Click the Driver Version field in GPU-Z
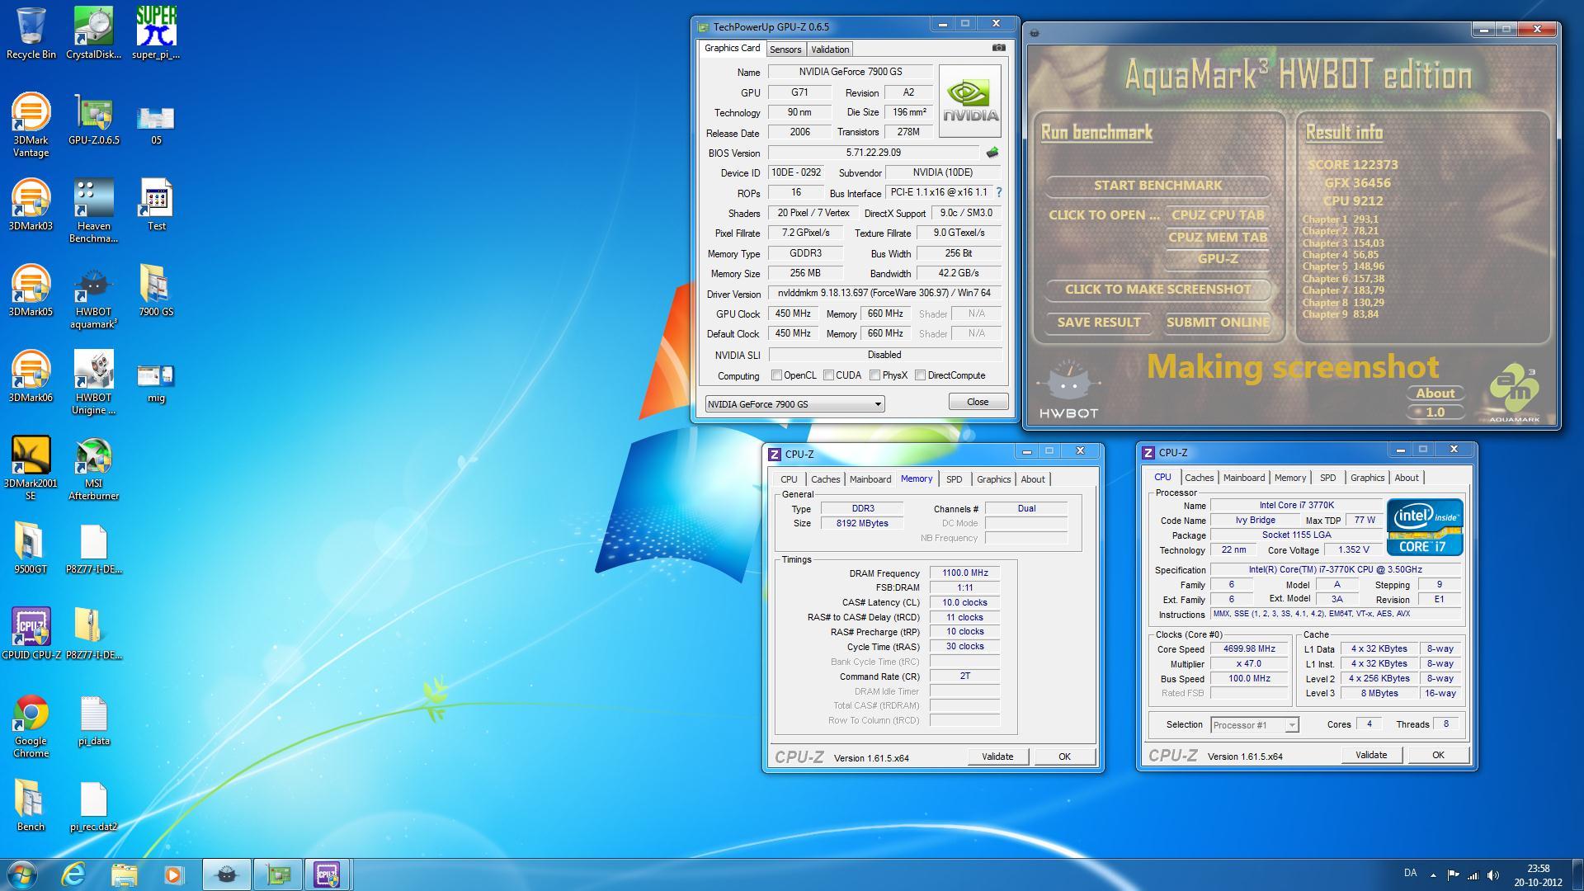1584x891 pixels. pos(884,294)
